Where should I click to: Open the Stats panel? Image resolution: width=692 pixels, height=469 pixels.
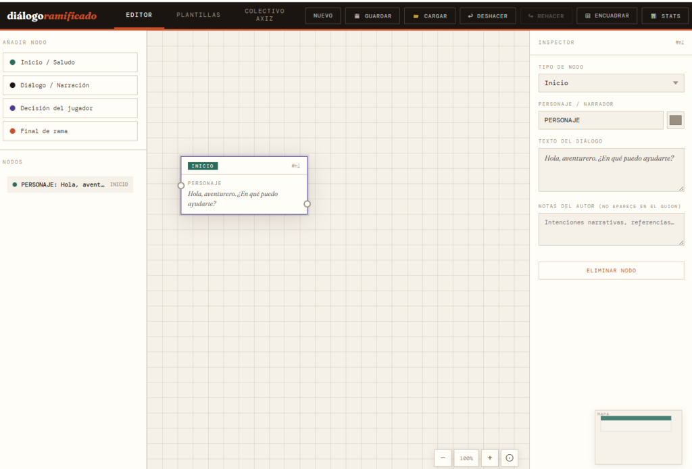pos(665,16)
